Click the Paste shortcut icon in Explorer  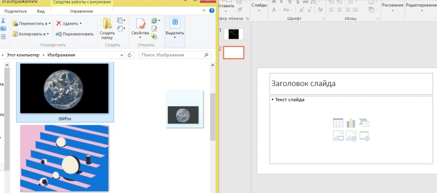(x=3, y=36)
